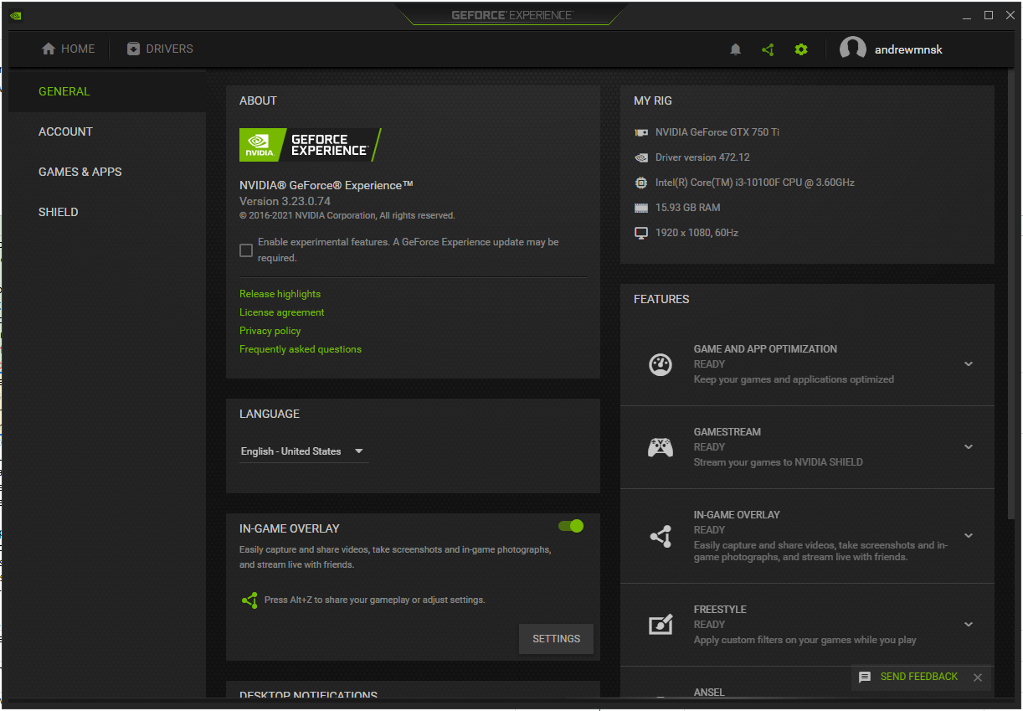Expand the In-Game Overlay feature row

coord(969,536)
